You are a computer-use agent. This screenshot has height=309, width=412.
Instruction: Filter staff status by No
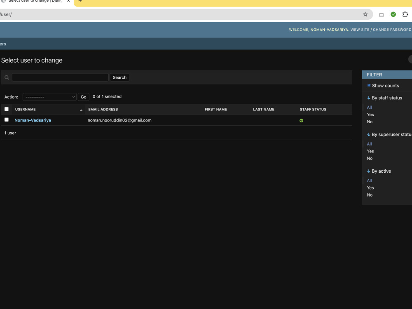(x=370, y=122)
